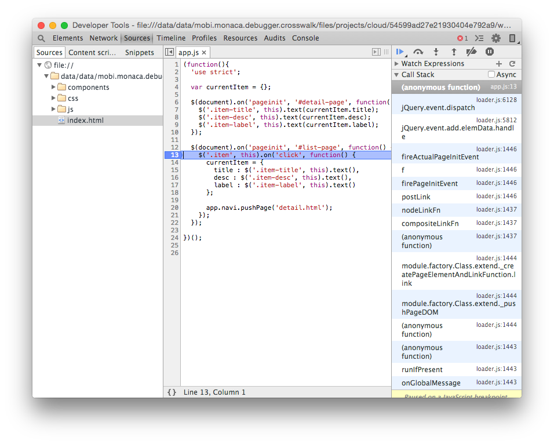
Task: Add a new watch expression
Action: point(499,64)
